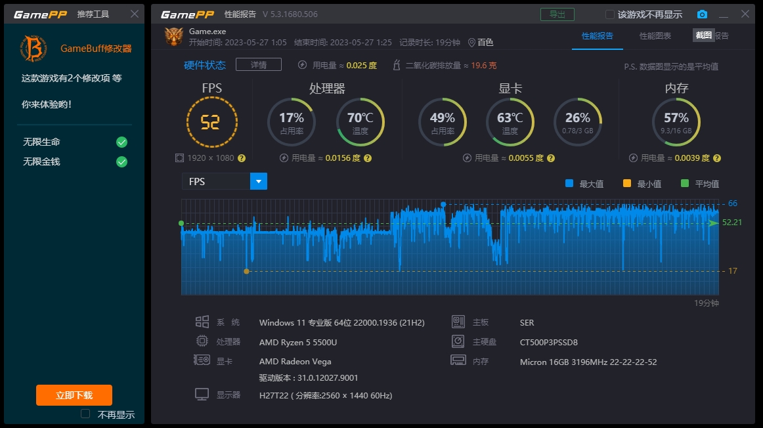Check the 不再显示 checkbox in left panel

85,414
